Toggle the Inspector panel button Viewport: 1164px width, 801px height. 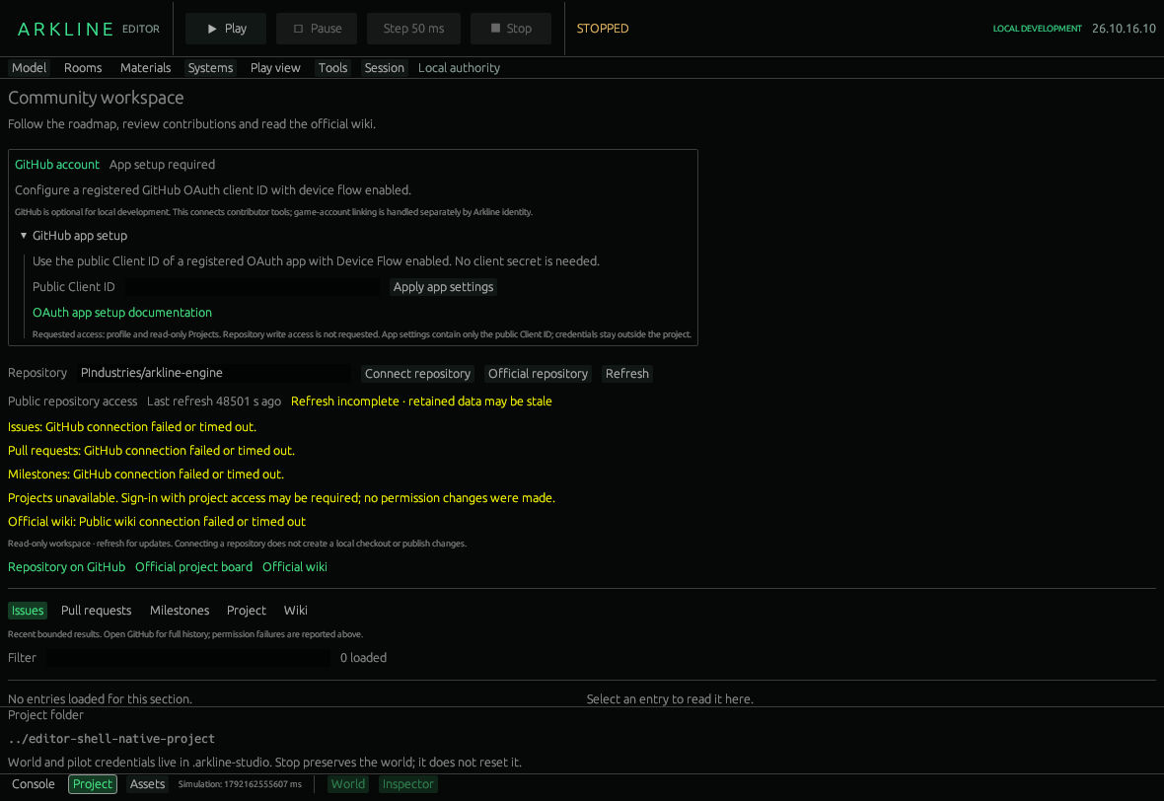tap(407, 784)
